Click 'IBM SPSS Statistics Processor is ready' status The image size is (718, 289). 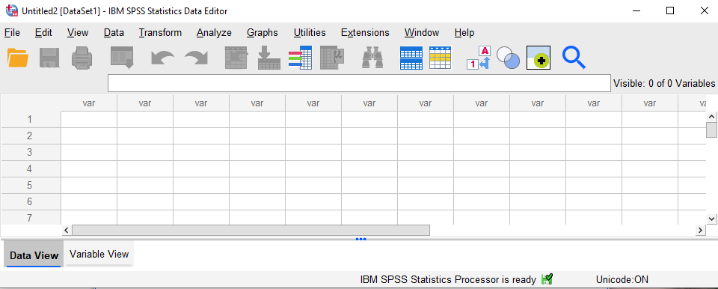pyautogui.click(x=448, y=279)
